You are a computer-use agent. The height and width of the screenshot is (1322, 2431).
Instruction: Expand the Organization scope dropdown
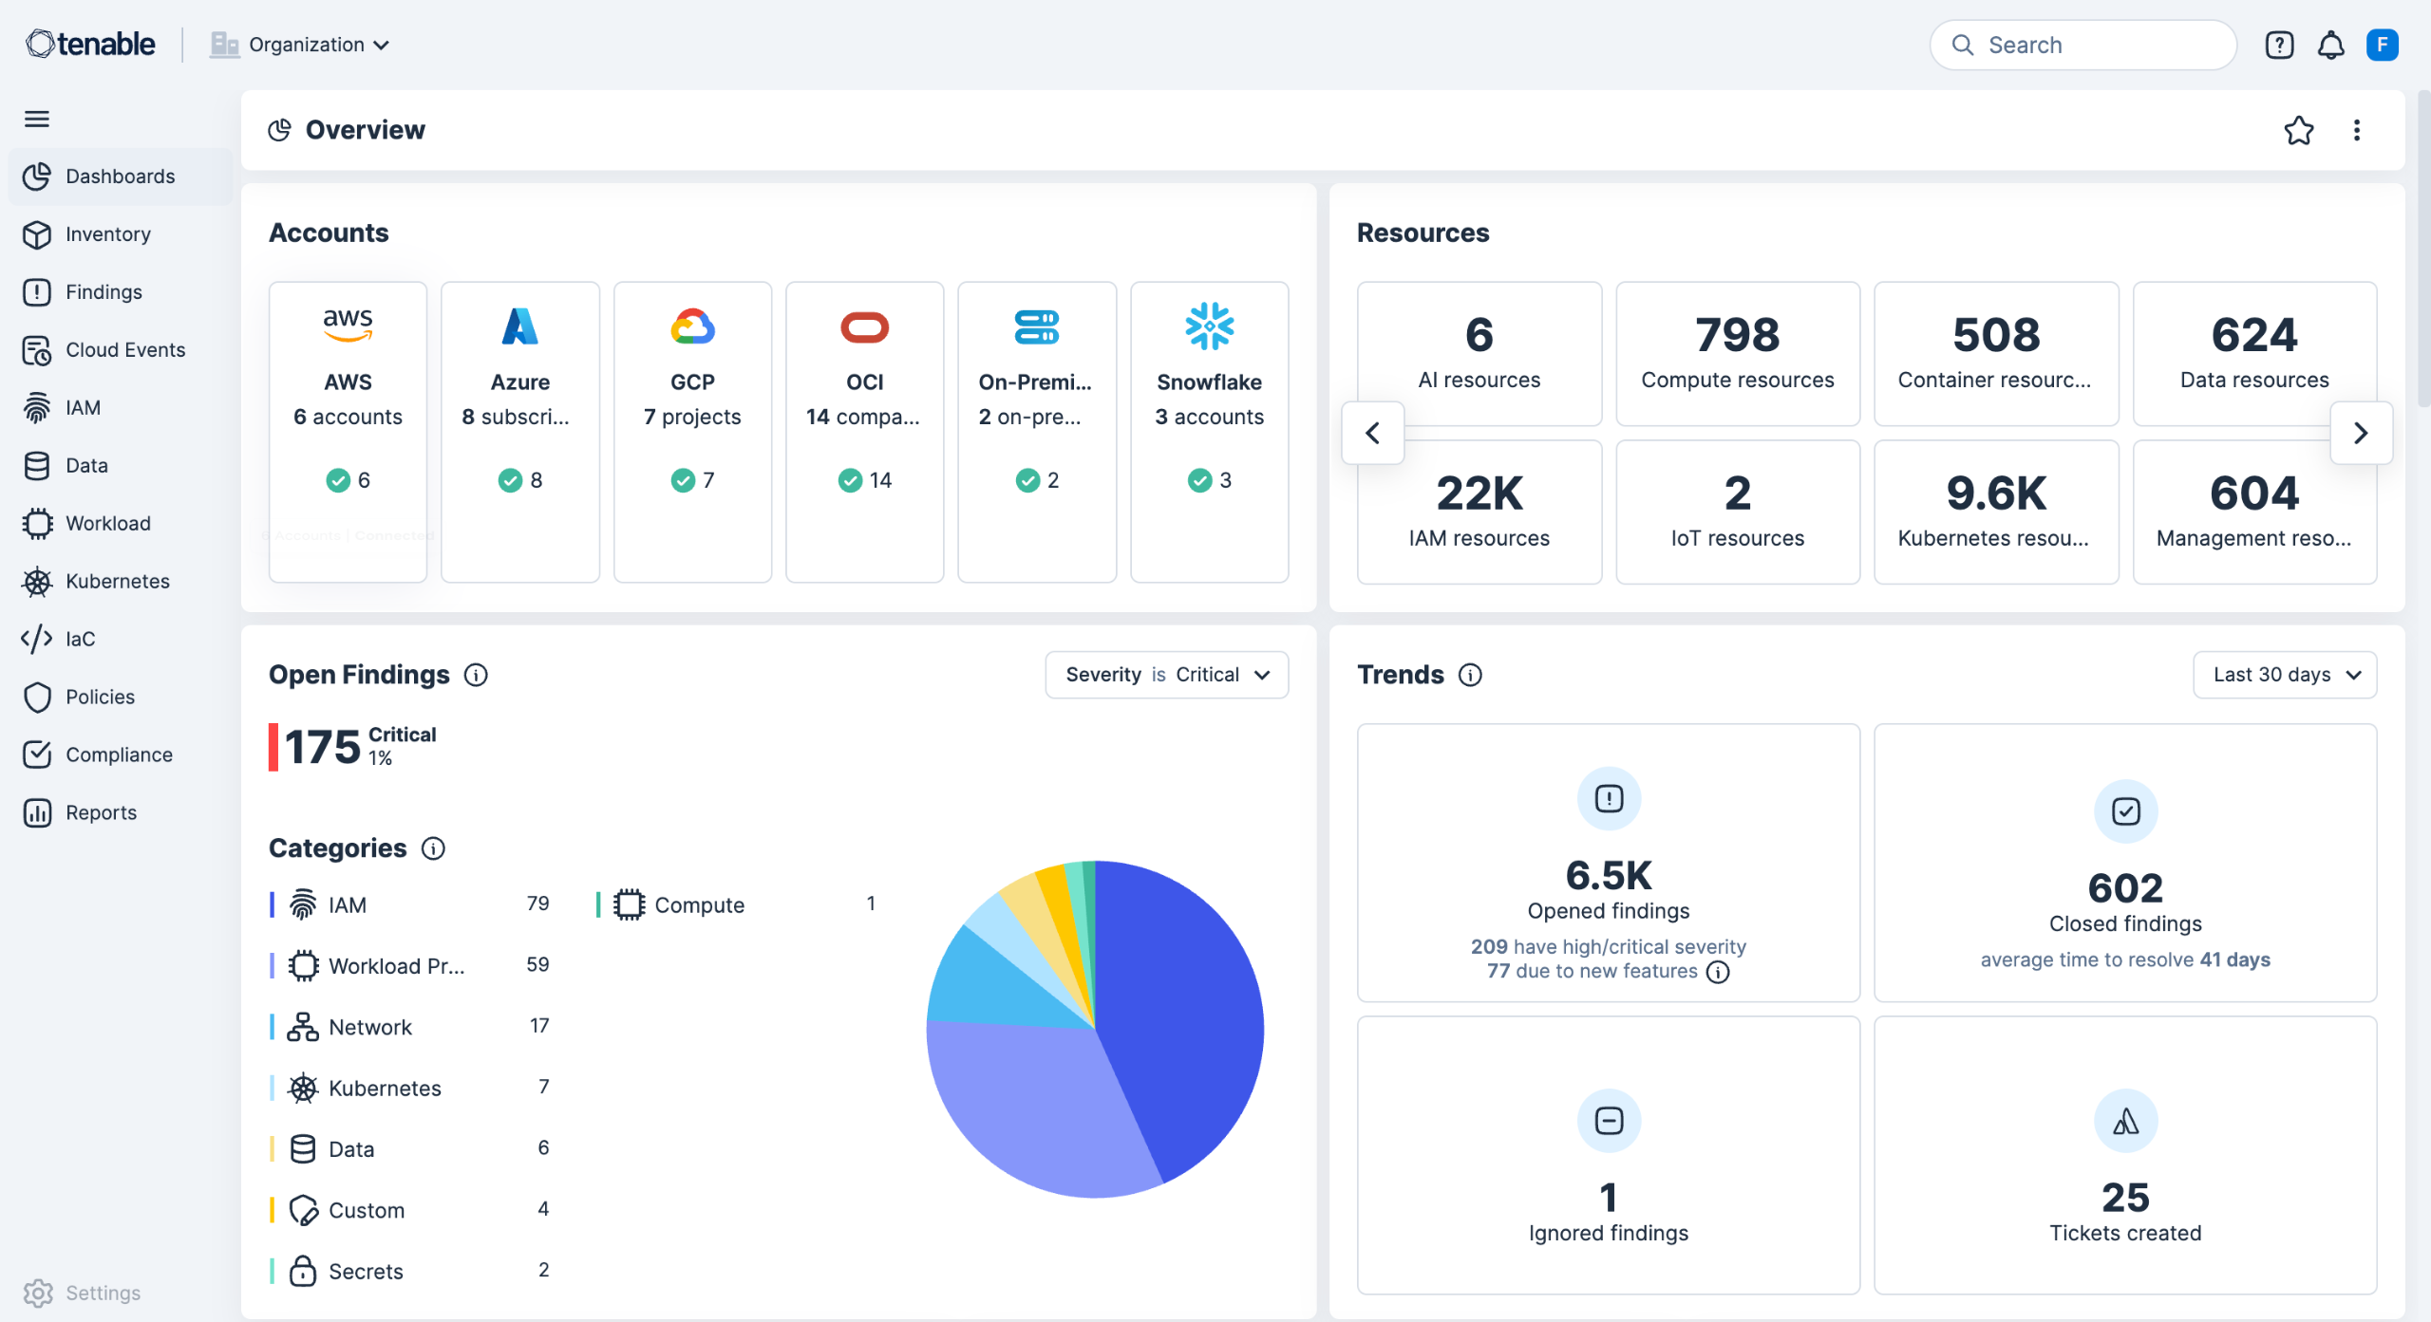(301, 45)
